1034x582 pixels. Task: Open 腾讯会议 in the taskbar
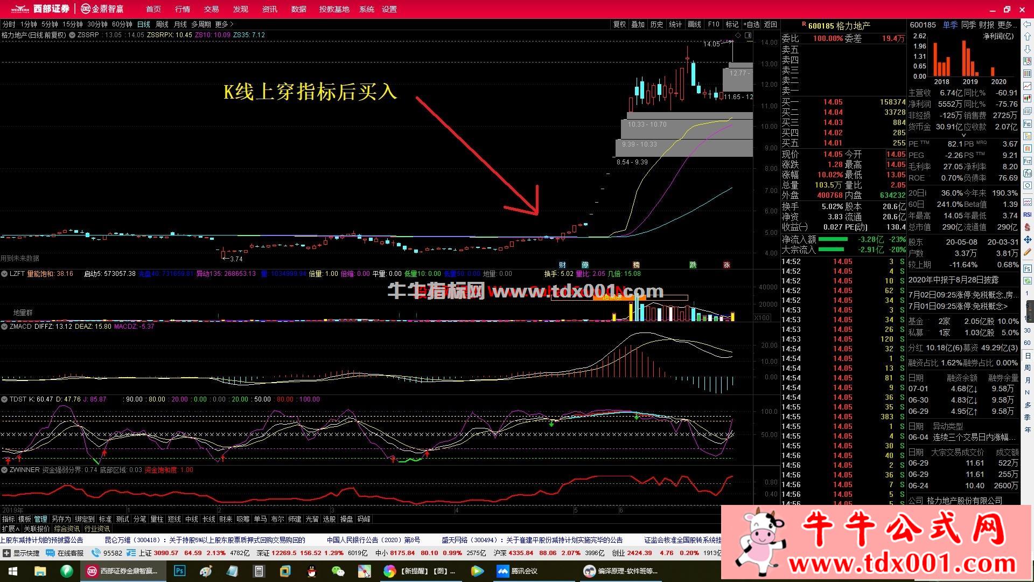click(517, 571)
